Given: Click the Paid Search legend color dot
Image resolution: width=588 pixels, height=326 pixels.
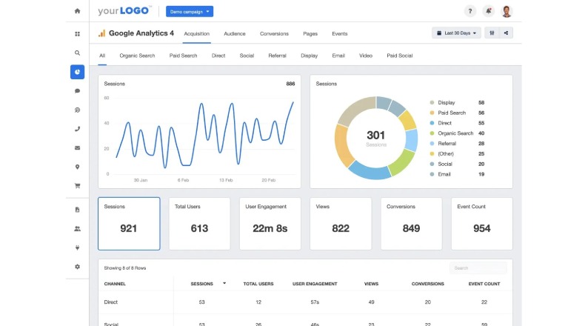Looking at the screenshot, I should tap(432, 113).
